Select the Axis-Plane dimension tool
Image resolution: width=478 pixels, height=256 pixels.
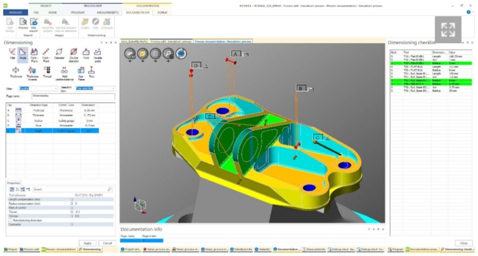(81, 74)
